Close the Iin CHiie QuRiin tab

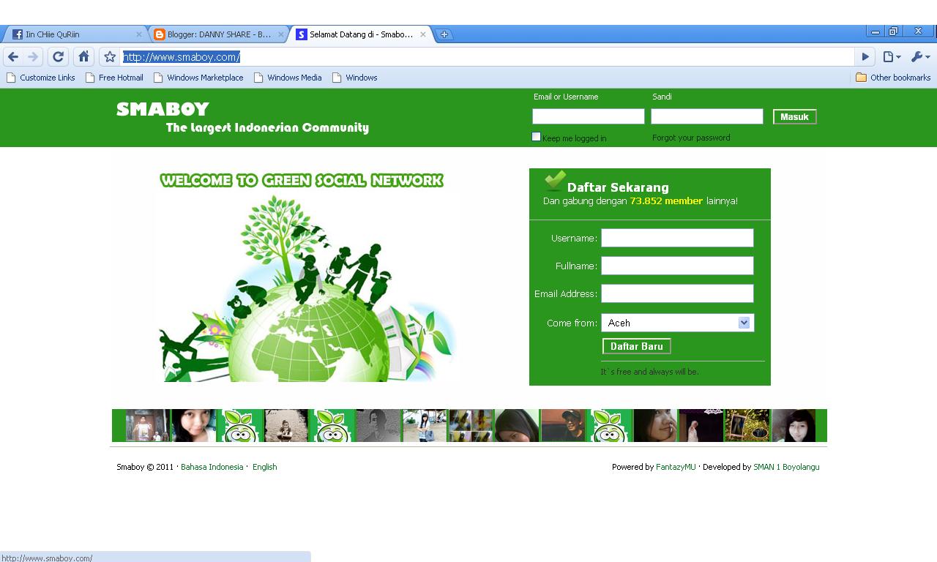click(139, 34)
